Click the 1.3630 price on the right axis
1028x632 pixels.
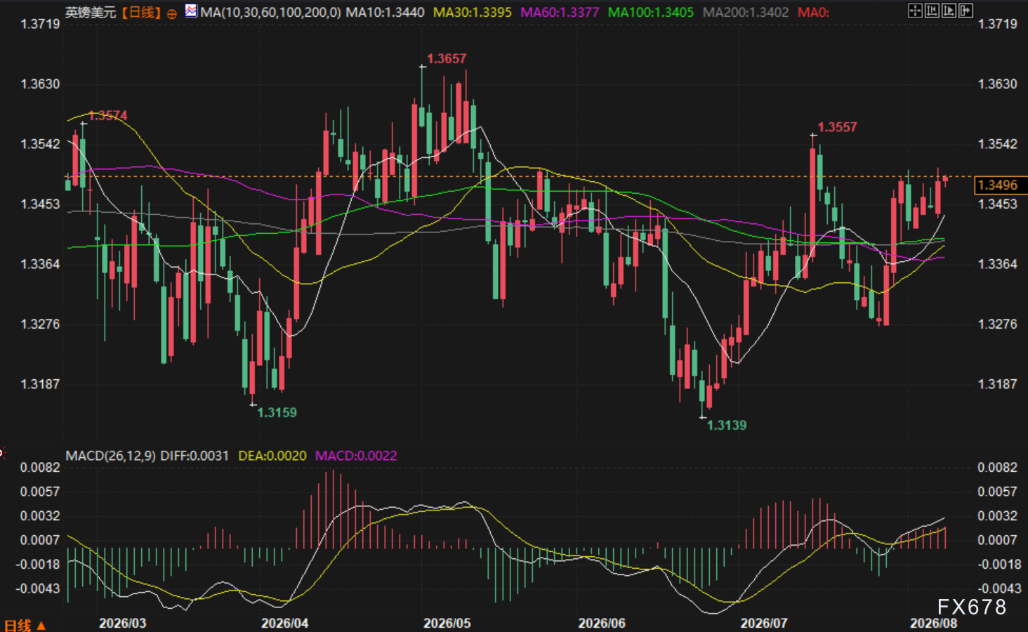[997, 84]
